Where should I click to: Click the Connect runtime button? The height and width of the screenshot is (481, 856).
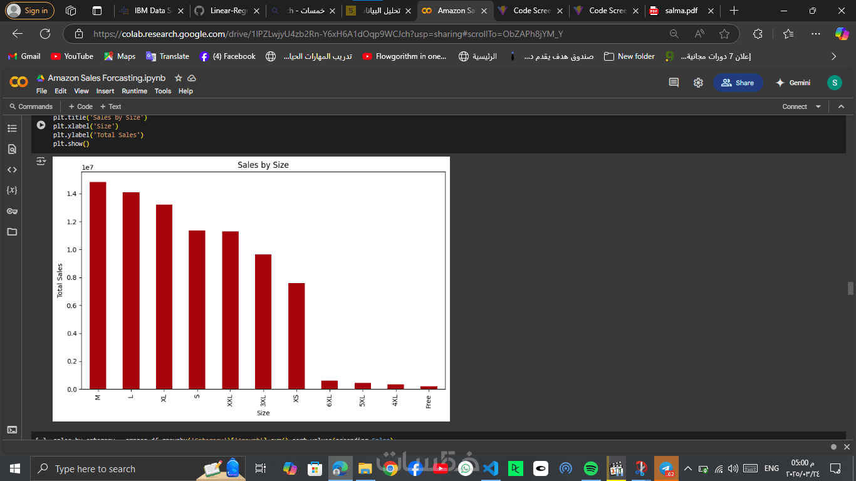tap(795, 106)
